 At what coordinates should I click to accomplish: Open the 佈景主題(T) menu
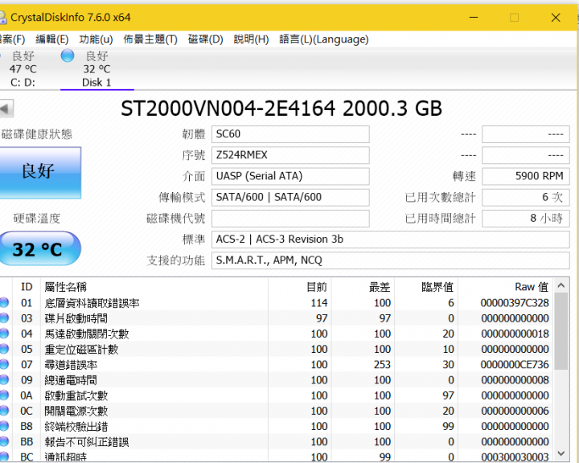click(150, 39)
